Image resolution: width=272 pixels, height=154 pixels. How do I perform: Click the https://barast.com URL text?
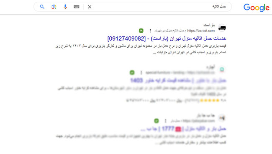(201, 31)
